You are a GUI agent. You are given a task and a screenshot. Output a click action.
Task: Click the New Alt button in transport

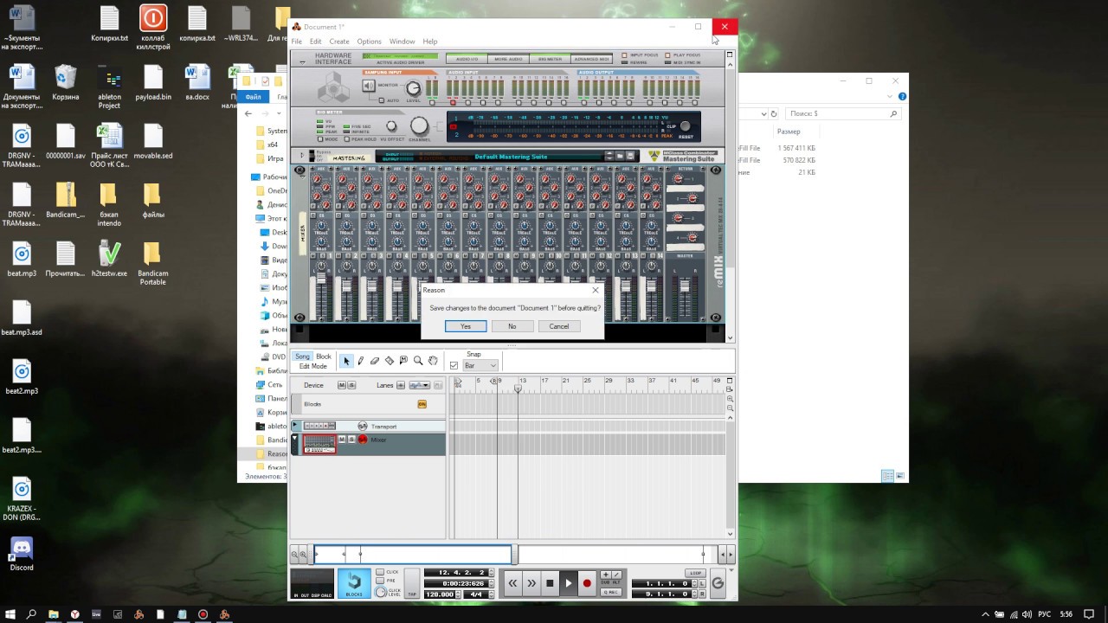tap(616, 575)
